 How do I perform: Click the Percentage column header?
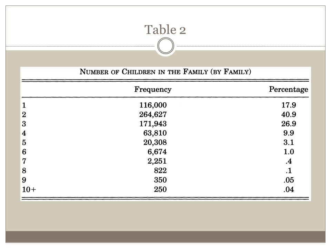pos(288,89)
